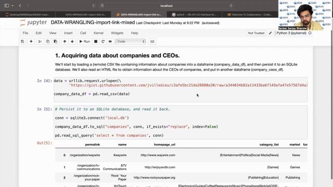
Task: Interrupt the kernel with stop icon
Action: click(x=96, y=42)
